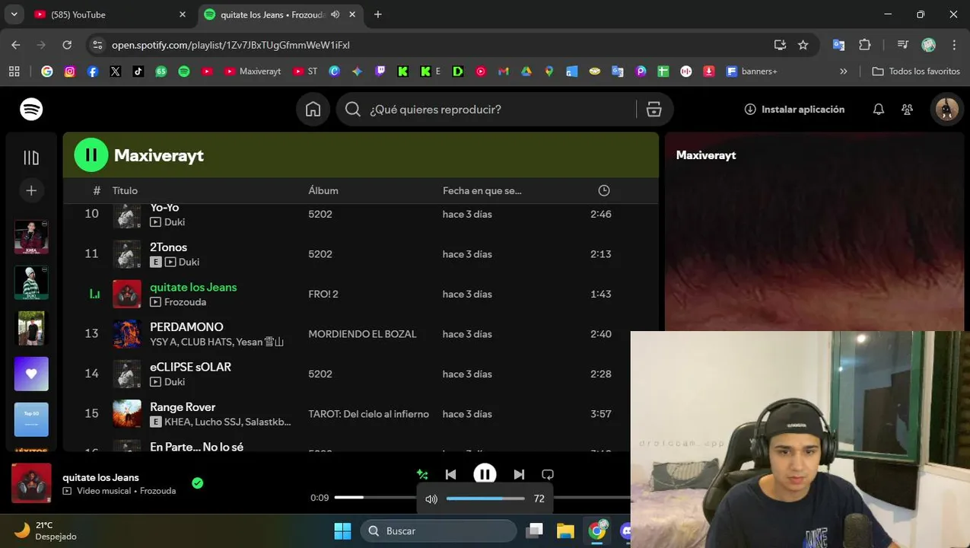Open the PERDAMONO track row title
The height and width of the screenshot is (548, 970).
pyautogui.click(x=186, y=327)
